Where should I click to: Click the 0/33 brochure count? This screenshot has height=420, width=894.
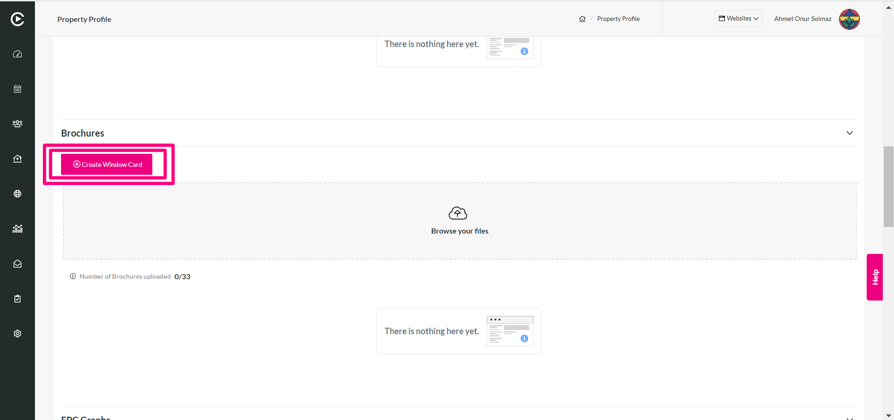coord(182,277)
